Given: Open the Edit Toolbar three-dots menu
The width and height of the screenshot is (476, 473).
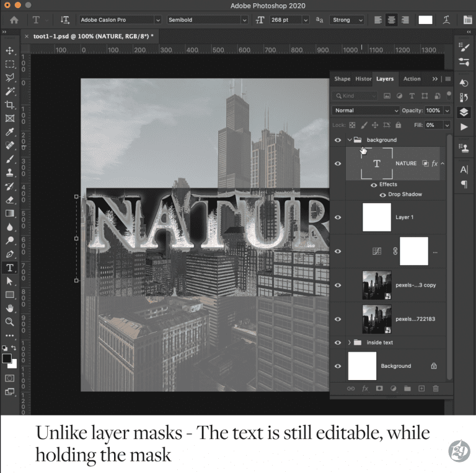Looking at the screenshot, I should [10, 336].
